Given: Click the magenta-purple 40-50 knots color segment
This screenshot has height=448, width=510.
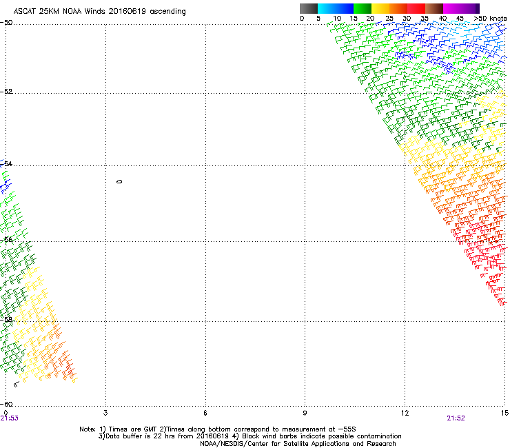Looking at the screenshot, I should (x=461, y=8).
